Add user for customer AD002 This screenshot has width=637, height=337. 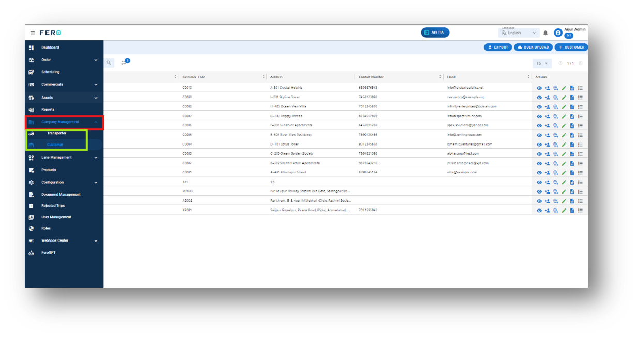(547, 201)
